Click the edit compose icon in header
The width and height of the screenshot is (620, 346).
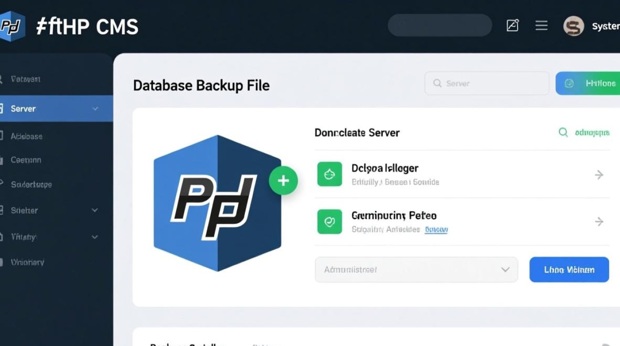513,25
